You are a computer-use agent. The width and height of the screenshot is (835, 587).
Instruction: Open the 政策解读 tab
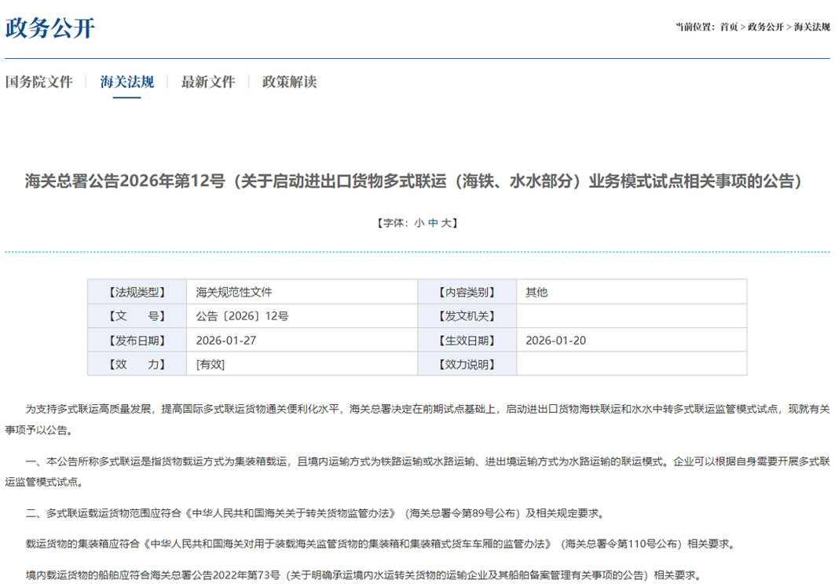pos(289,82)
